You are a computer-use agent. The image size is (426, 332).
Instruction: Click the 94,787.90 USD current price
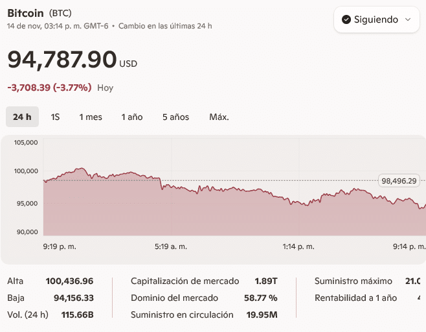62,60
